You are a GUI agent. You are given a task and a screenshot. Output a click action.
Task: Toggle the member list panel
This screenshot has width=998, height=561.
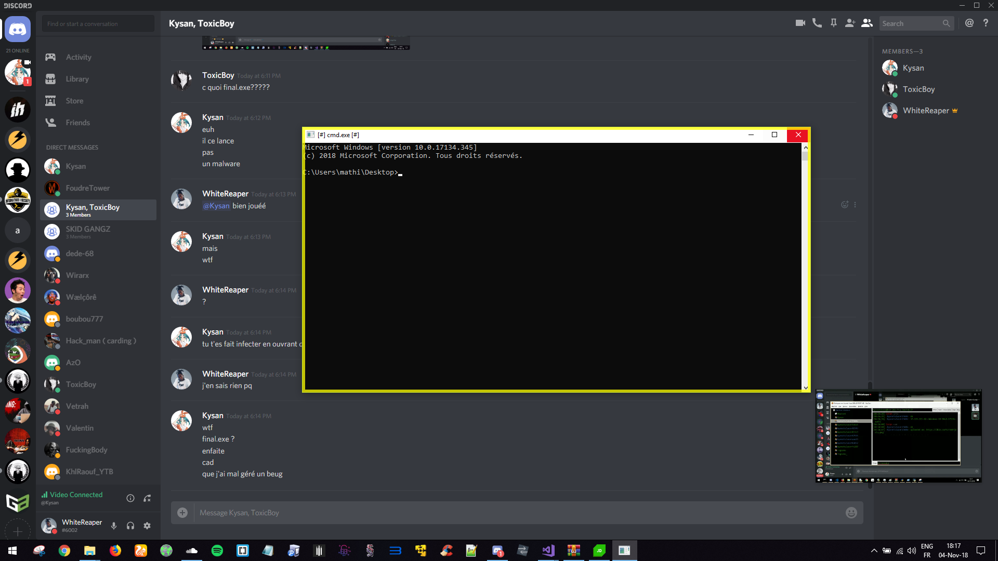[867, 23]
